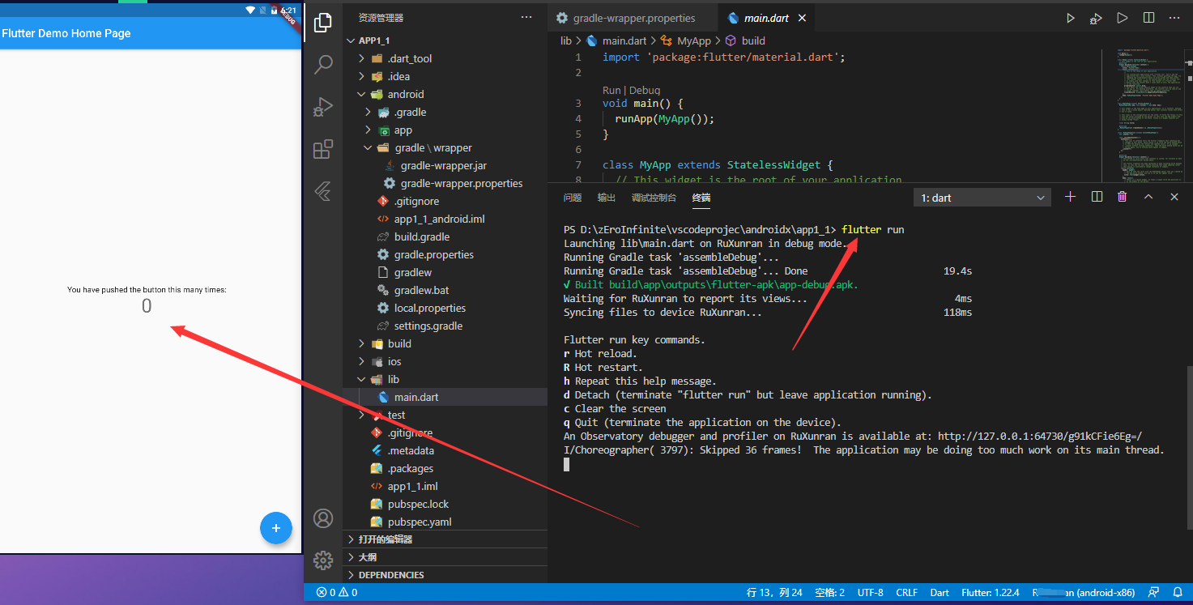Create a new terminal with plus icon

click(x=1070, y=197)
